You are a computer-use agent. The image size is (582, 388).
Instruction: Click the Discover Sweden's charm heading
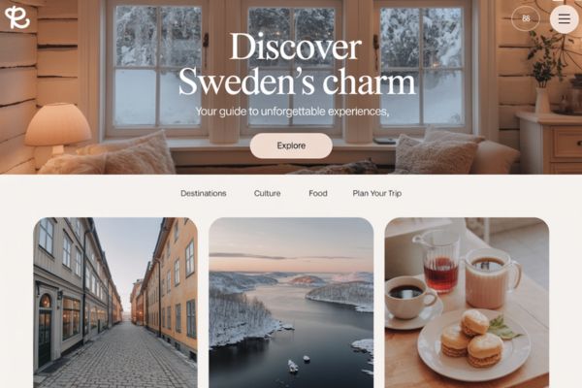pos(296,64)
